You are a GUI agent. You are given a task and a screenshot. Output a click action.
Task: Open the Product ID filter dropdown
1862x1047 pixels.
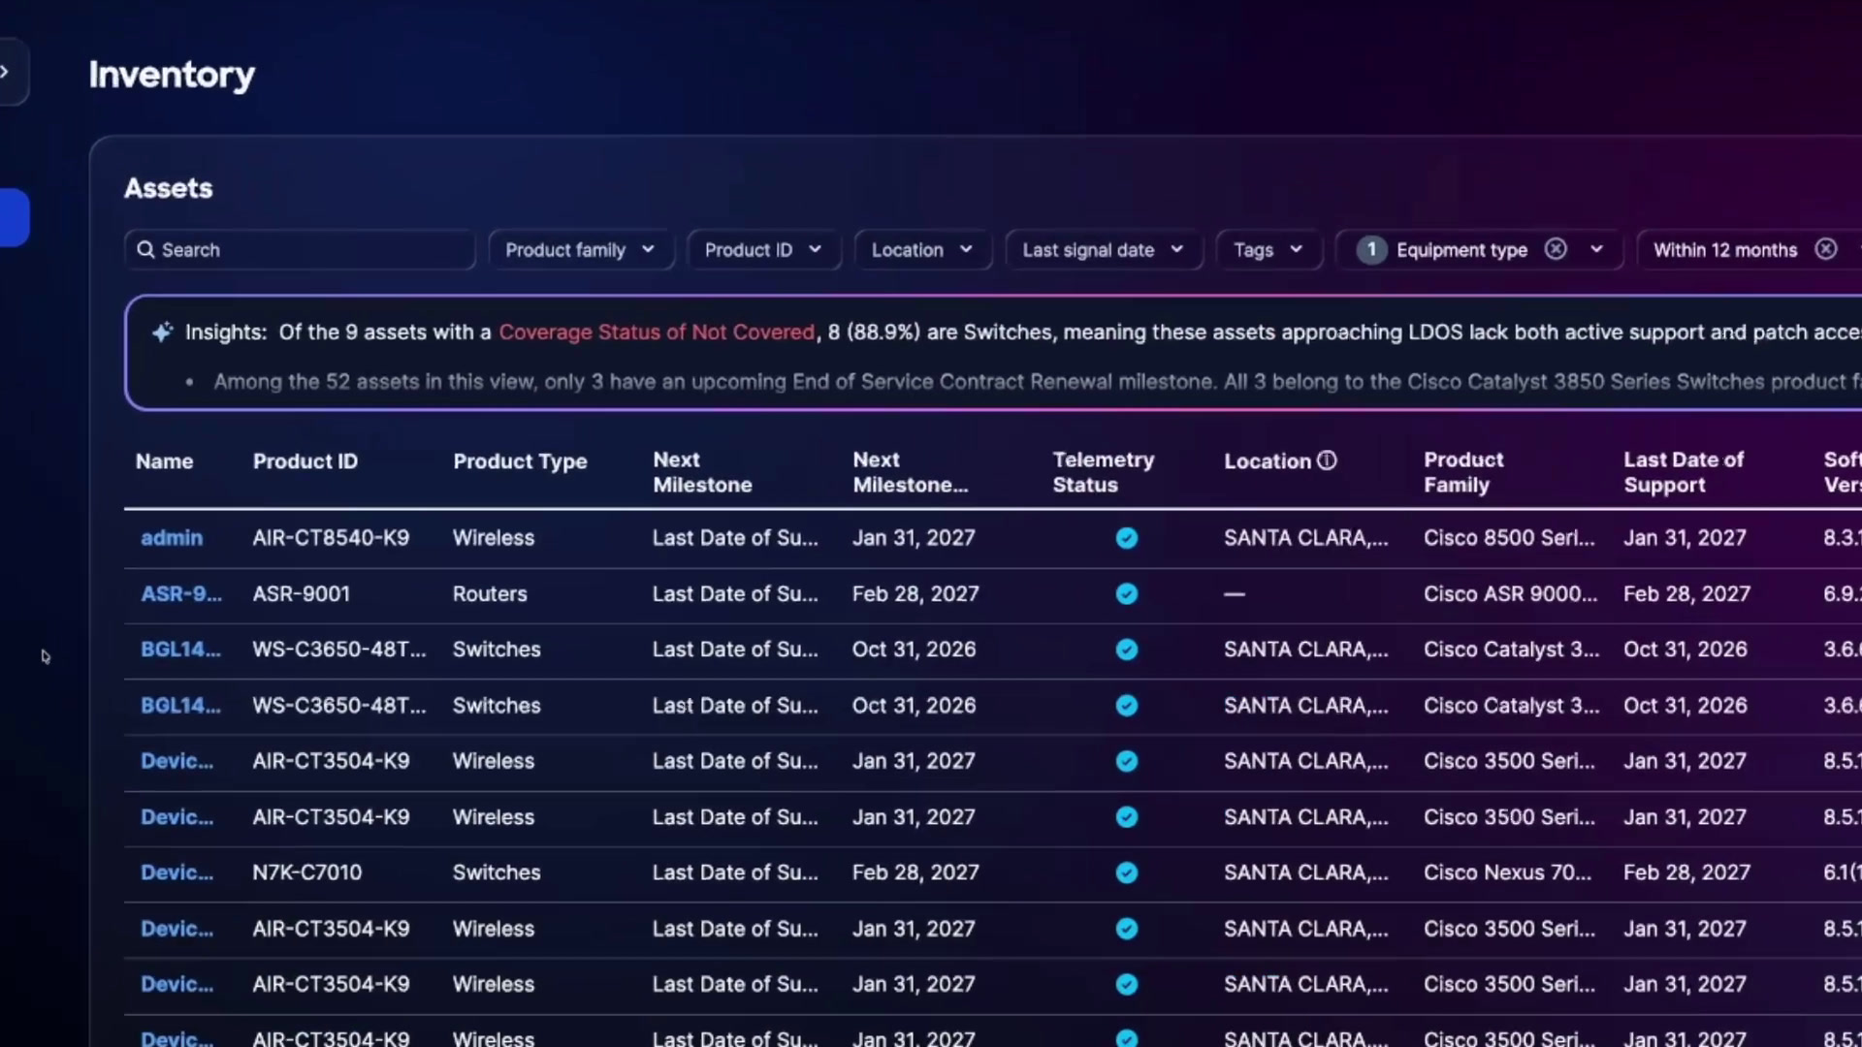click(x=763, y=250)
